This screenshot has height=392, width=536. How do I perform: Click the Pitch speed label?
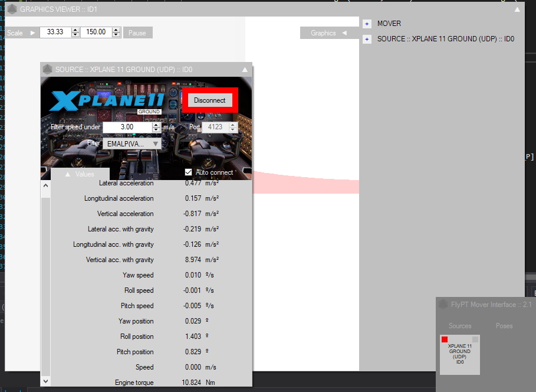[x=137, y=306]
